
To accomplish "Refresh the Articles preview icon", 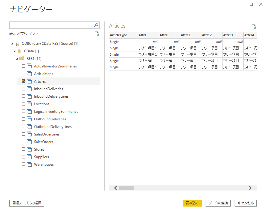I will (x=254, y=27).
